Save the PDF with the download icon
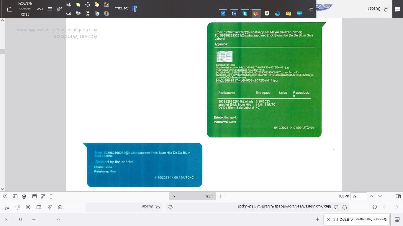Image resolution: width=403 pixels, height=226 pixels. pos(15,196)
